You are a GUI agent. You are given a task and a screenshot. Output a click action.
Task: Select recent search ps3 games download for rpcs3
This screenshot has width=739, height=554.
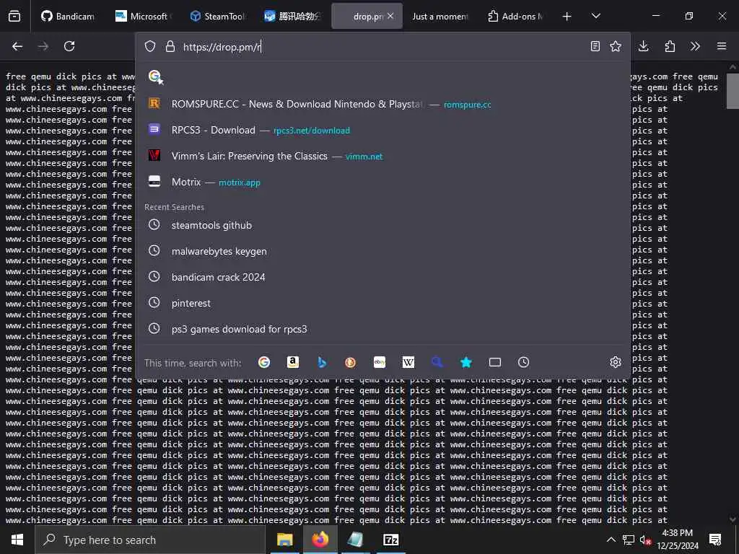(382, 328)
